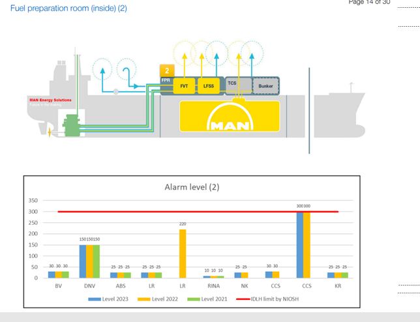The height and width of the screenshot is (322, 420).
Task: Click the CCS axis label under the 300 bars
Action: [307, 286]
